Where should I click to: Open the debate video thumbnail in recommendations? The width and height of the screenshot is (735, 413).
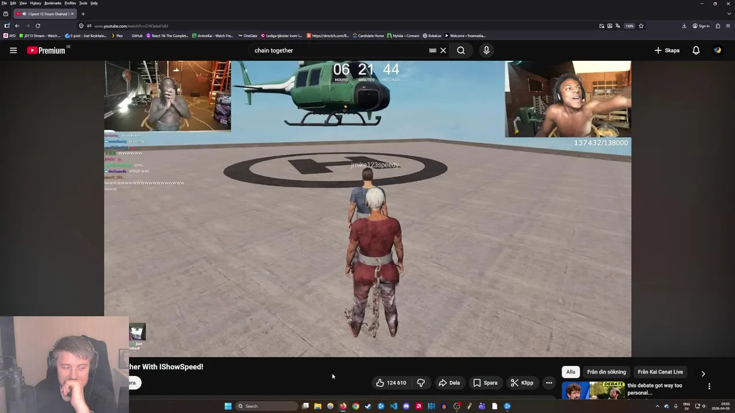pyautogui.click(x=593, y=390)
